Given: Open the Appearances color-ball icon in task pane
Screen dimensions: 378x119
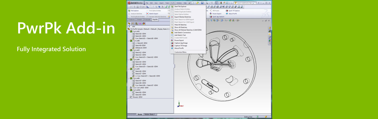Looking at the screenshot, I should pyautogui.click(x=270, y=40).
